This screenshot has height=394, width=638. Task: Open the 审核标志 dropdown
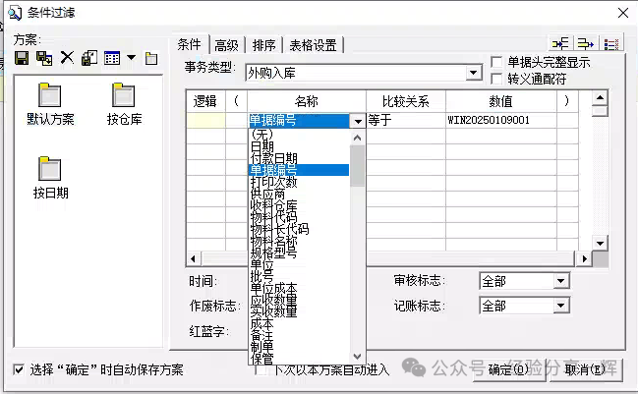560,282
